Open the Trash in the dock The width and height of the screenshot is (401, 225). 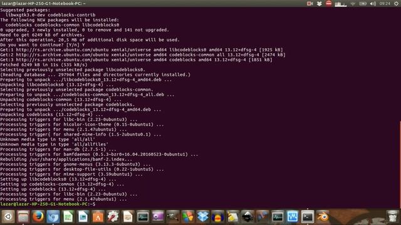(x=392, y=217)
